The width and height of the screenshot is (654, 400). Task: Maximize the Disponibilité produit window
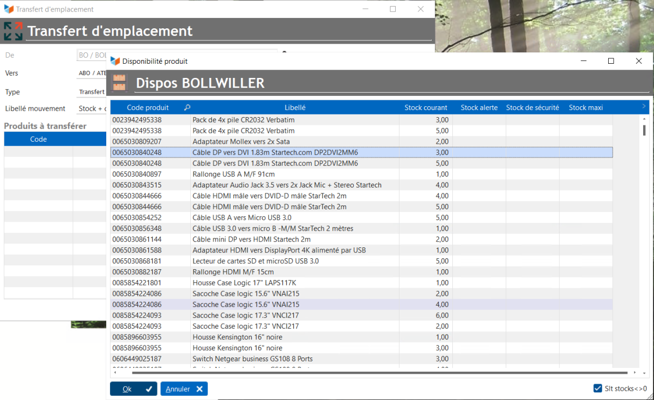click(x=611, y=61)
